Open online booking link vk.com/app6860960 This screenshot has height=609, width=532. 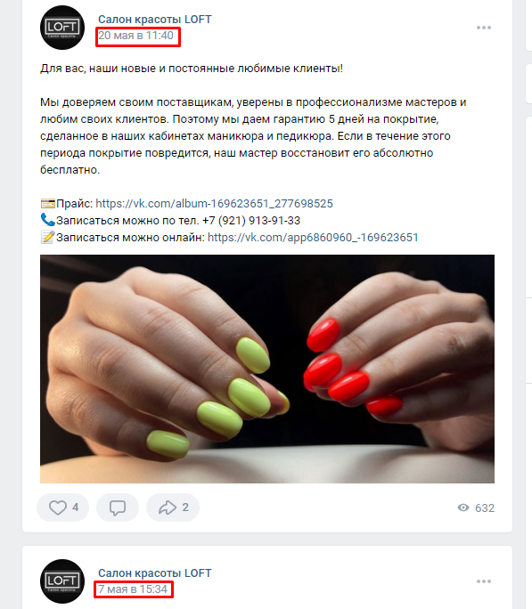tap(313, 238)
